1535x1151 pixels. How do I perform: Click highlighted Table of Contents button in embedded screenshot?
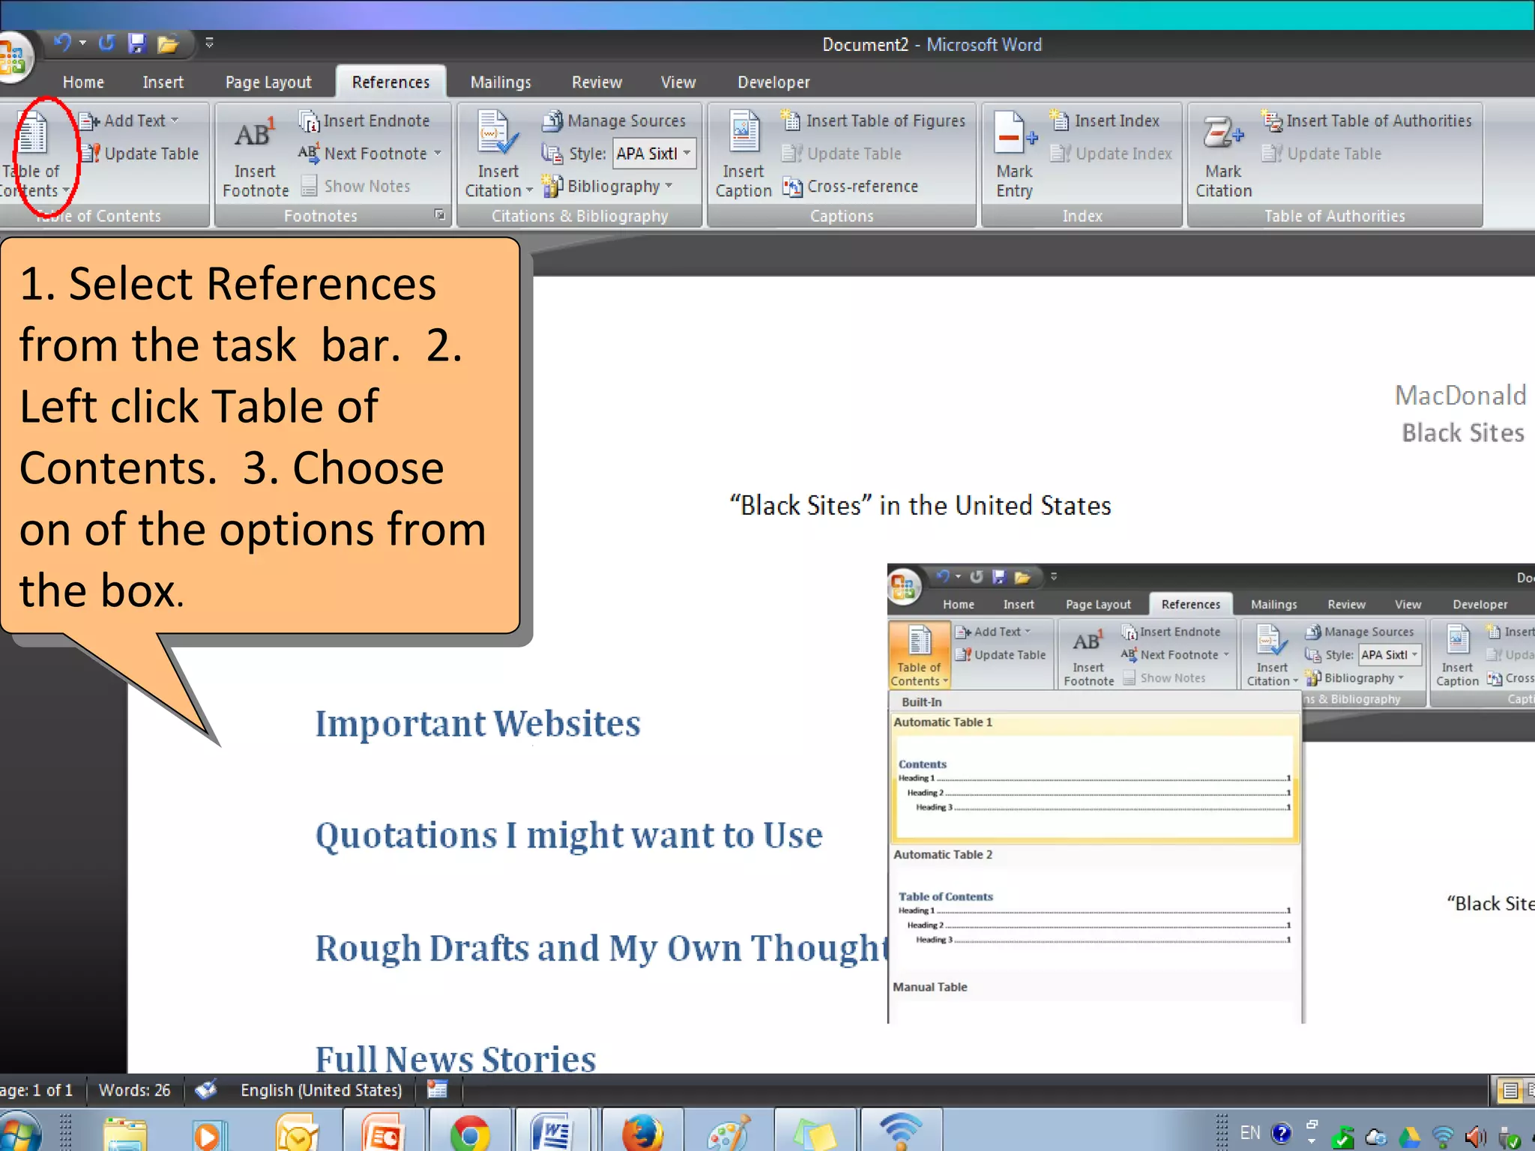point(920,655)
